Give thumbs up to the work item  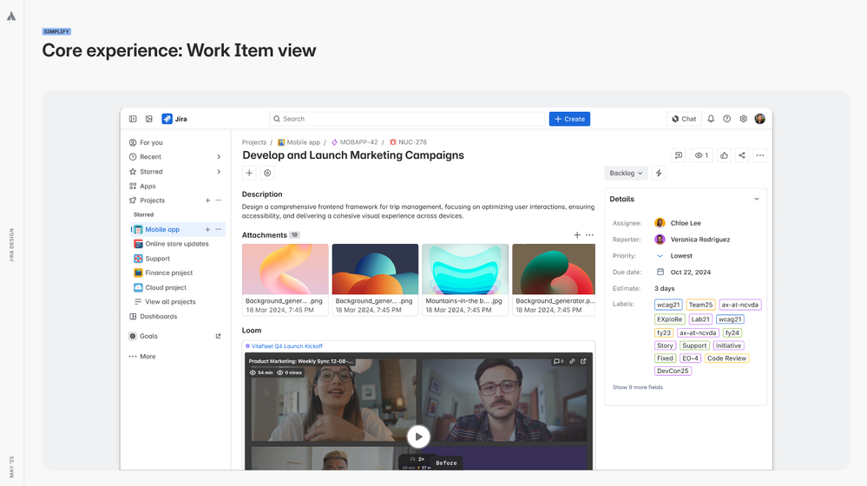[x=724, y=155]
